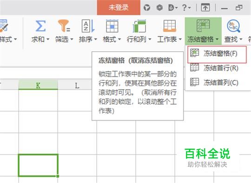Click the restore window button

[x=239, y=7]
